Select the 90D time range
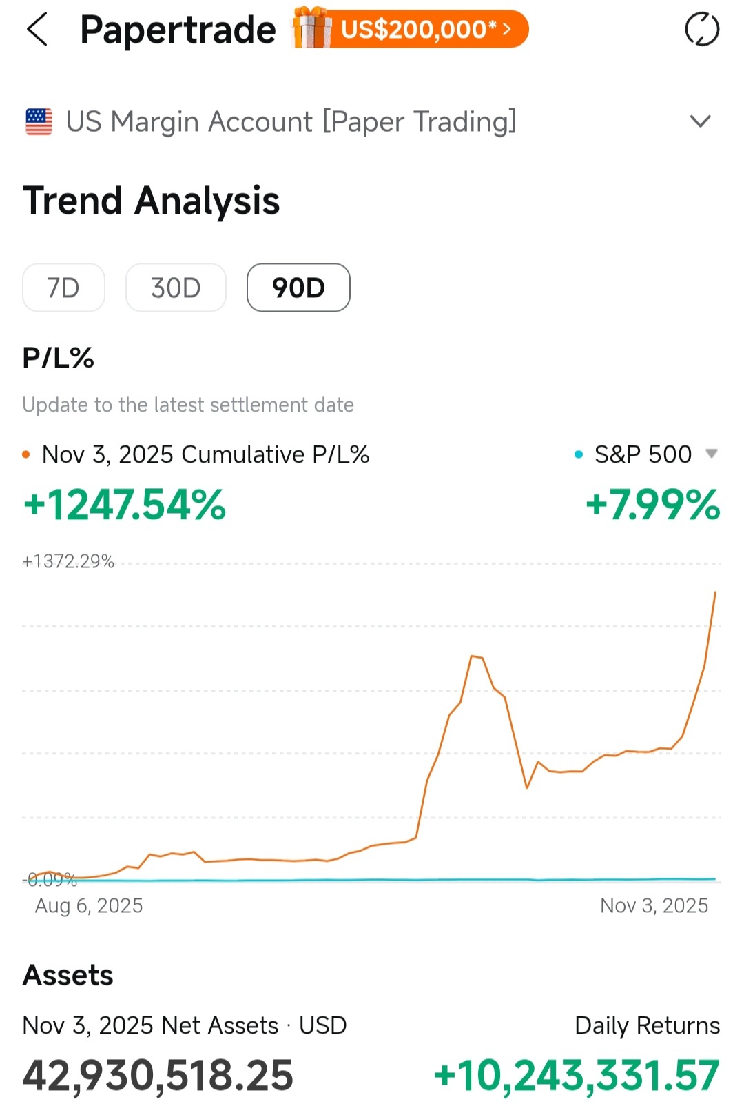 pos(298,288)
